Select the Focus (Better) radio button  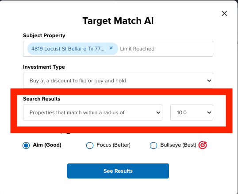90,145
